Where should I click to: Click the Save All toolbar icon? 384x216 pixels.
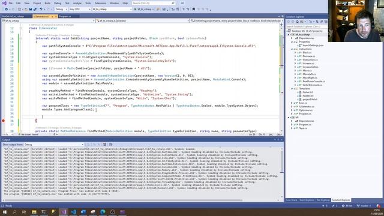pos(35,9)
